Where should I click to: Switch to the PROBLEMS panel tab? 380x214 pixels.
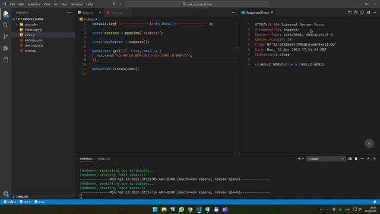(x=104, y=159)
